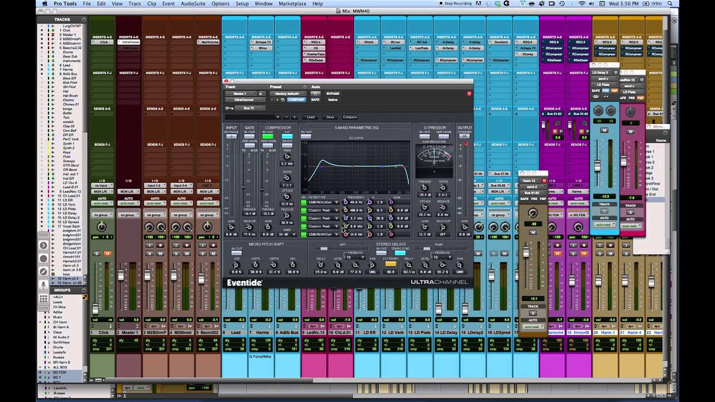Viewport: 715px width, 402px height.
Task: Open the Setup menu
Action: 242,4
